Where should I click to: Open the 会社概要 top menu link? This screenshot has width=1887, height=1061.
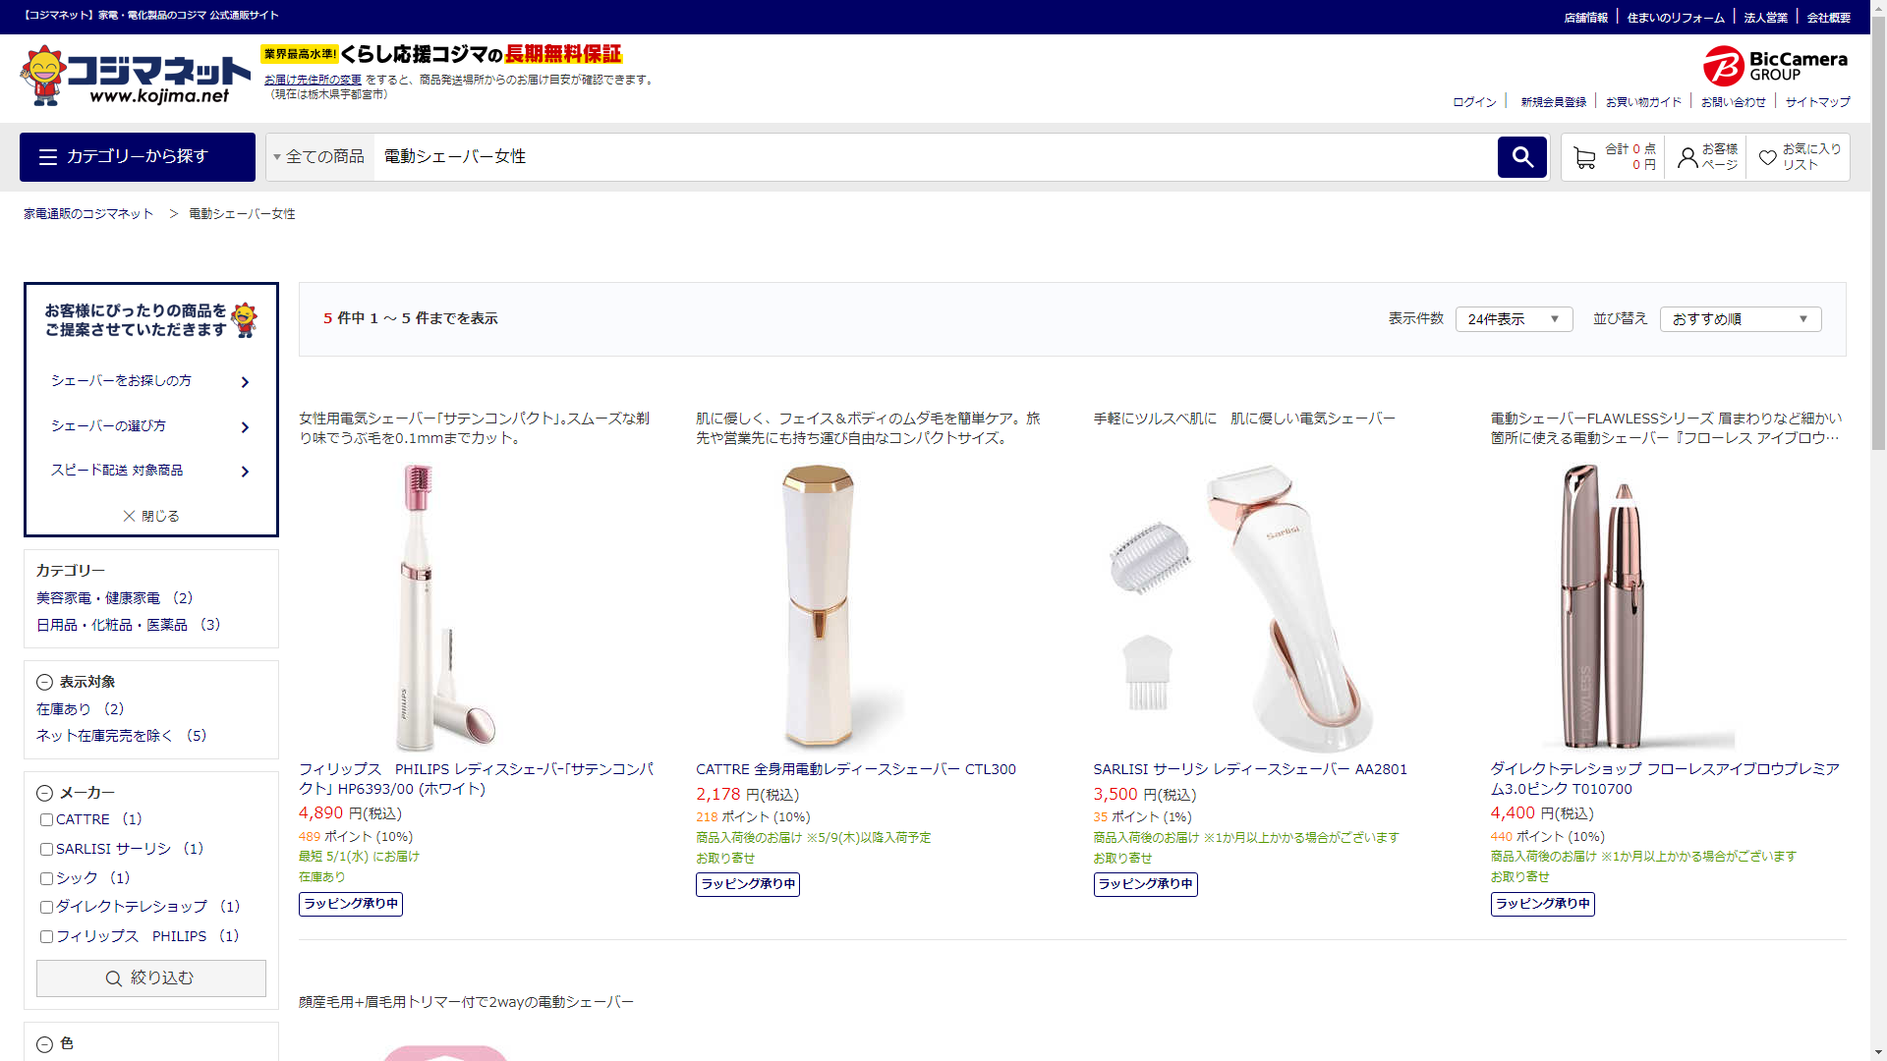pos(1828,18)
